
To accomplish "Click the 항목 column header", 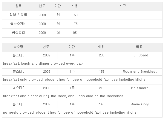I will click(x=19, y=6).
